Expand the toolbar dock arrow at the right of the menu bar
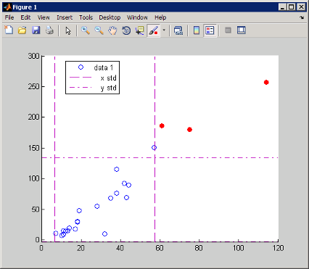Screen dimensions: 309x269 pyautogui.click(x=302, y=17)
